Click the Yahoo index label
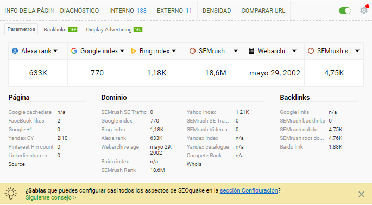 (x=201, y=112)
